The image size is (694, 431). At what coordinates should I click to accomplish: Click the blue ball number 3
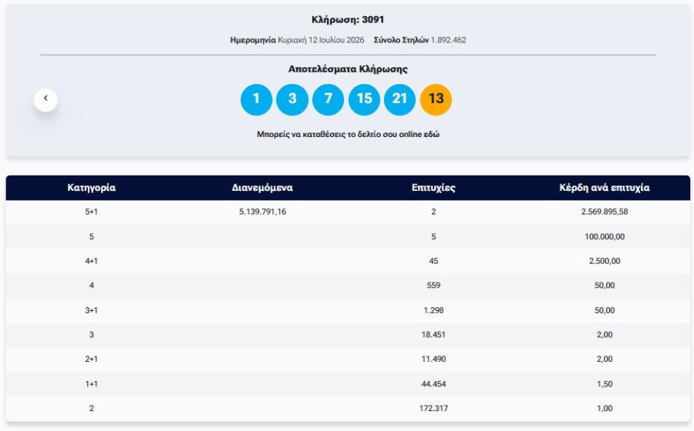[x=292, y=99]
